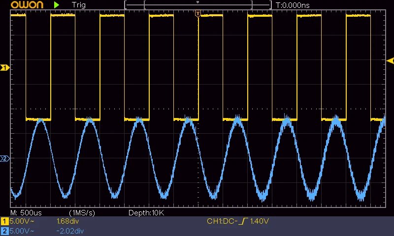Click the OWON logo

[x=27, y=4]
